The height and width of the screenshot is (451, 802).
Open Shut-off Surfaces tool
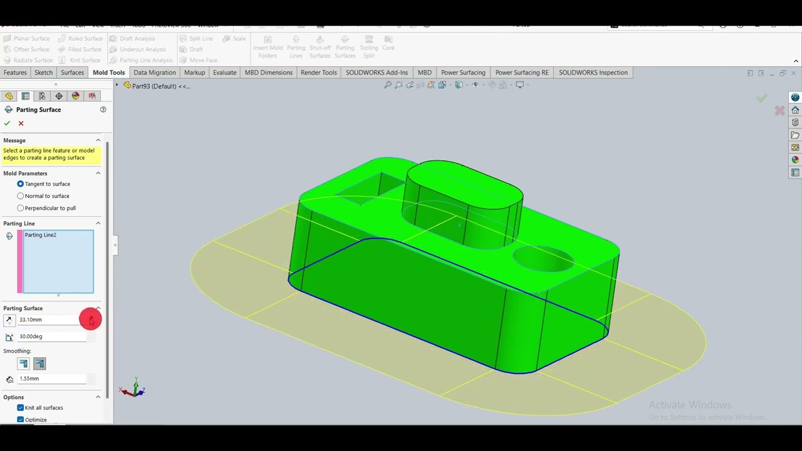320,48
